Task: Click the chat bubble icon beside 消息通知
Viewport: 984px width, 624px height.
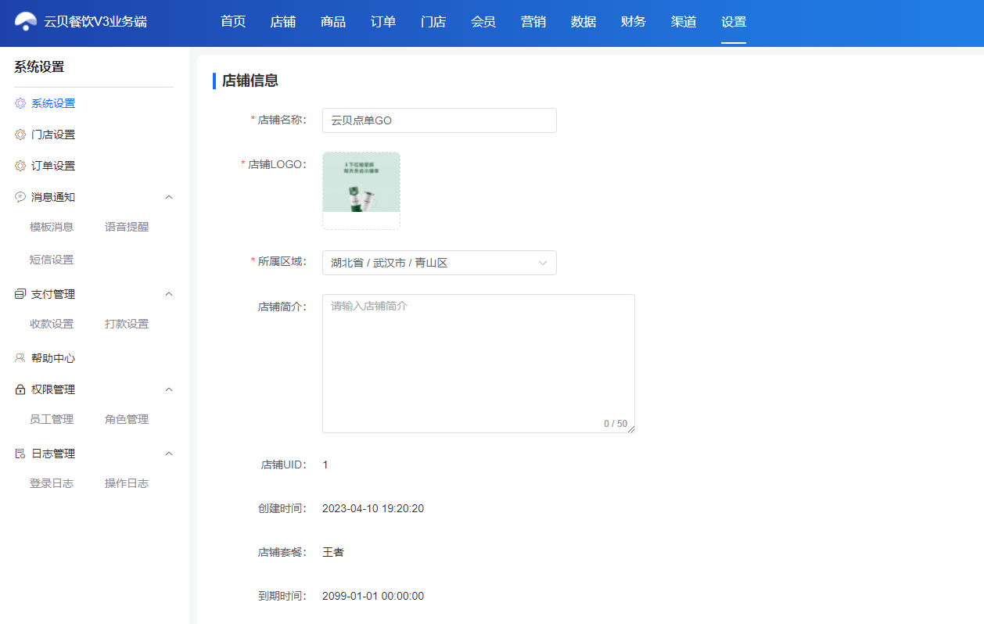Action: tap(20, 197)
